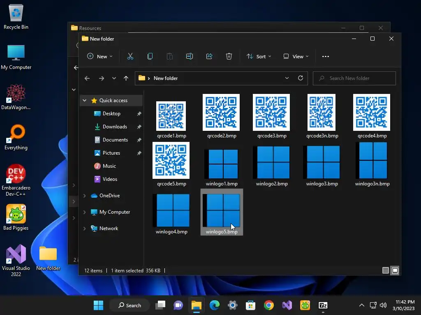Click the Share icon in toolbar

click(x=209, y=57)
